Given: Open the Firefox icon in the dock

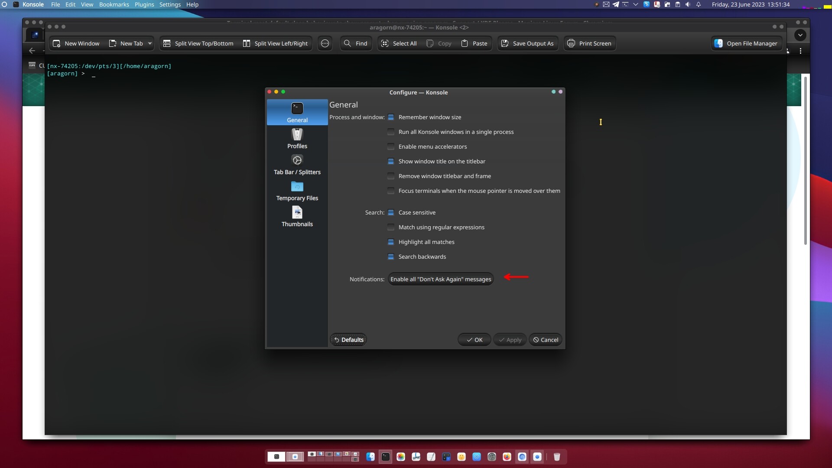Looking at the screenshot, I should click(507, 457).
